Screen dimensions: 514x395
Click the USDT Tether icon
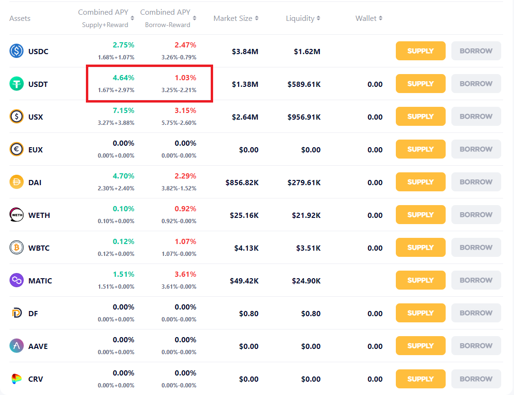pyautogui.click(x=17, y=84)
